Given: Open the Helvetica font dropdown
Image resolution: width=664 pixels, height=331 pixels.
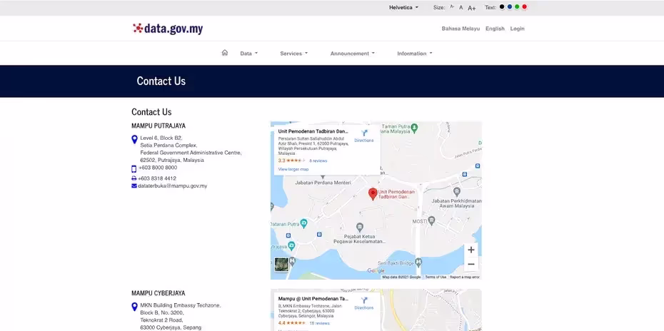Looking at the screenshot, I should pyautogui.click(x=403, y=7).
